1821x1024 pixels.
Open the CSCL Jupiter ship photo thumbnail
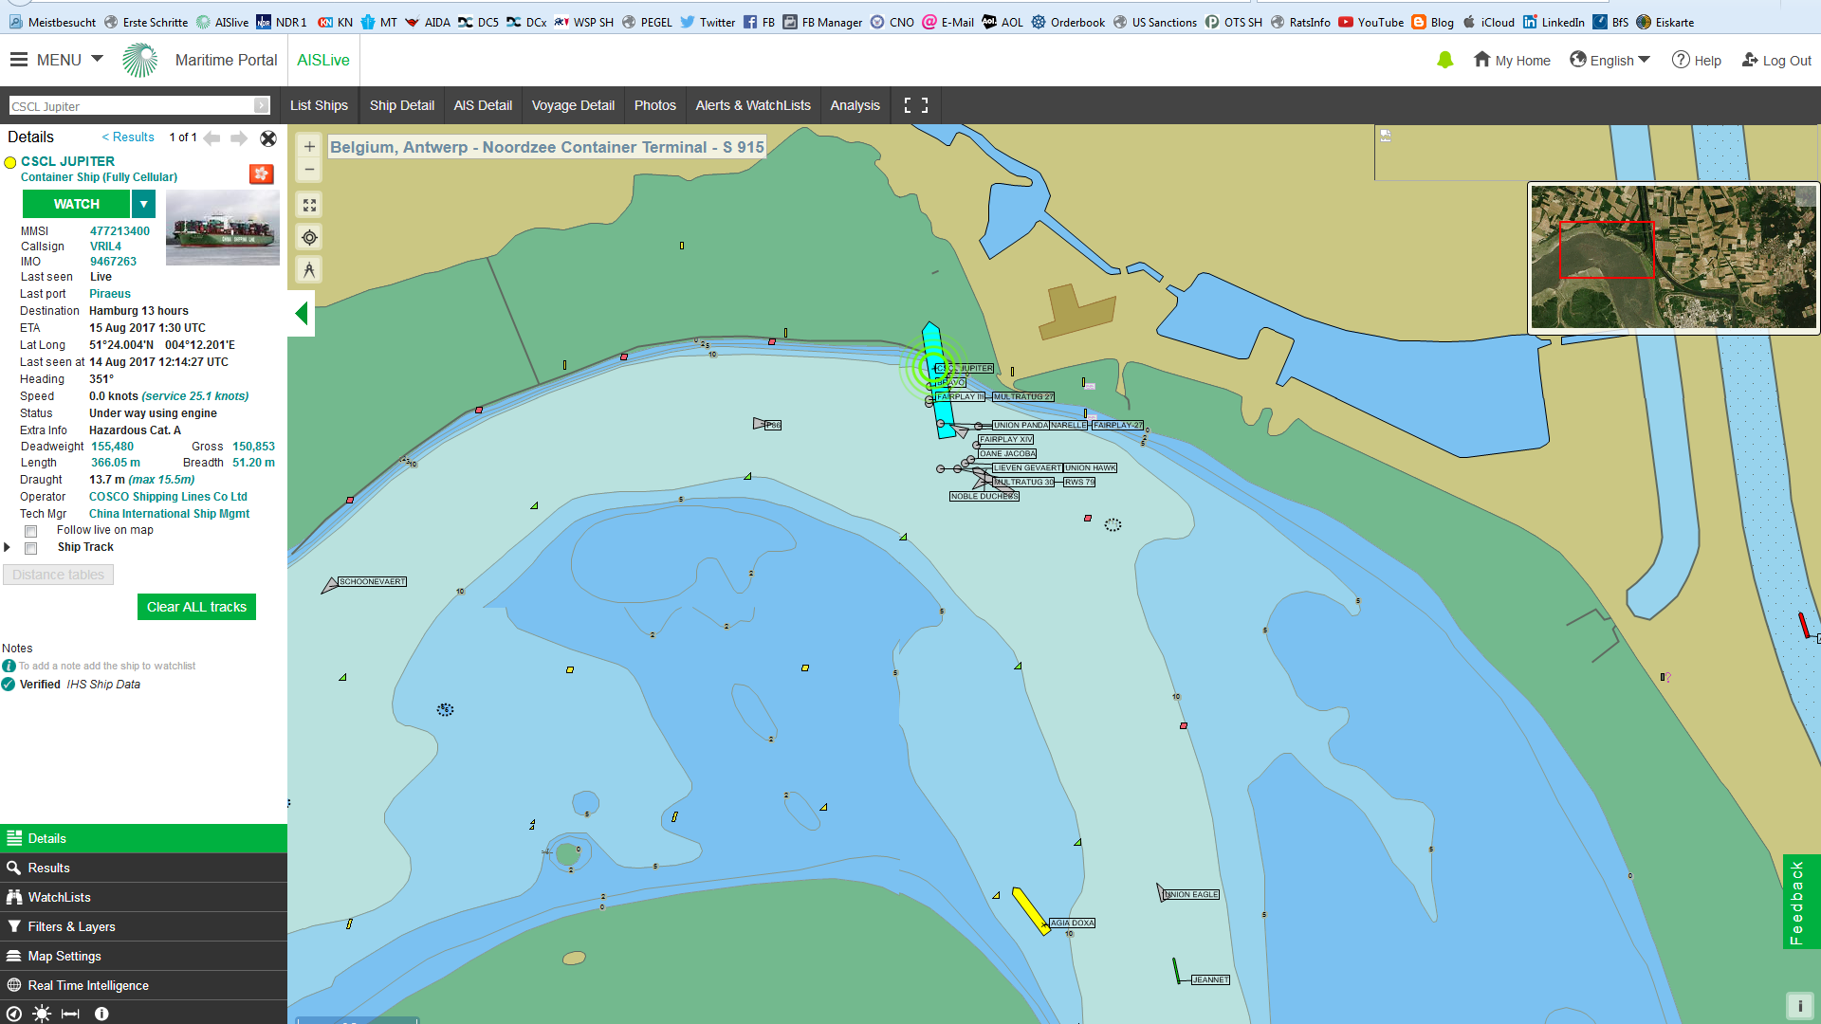pyautogui.click(x=223, y=228)
